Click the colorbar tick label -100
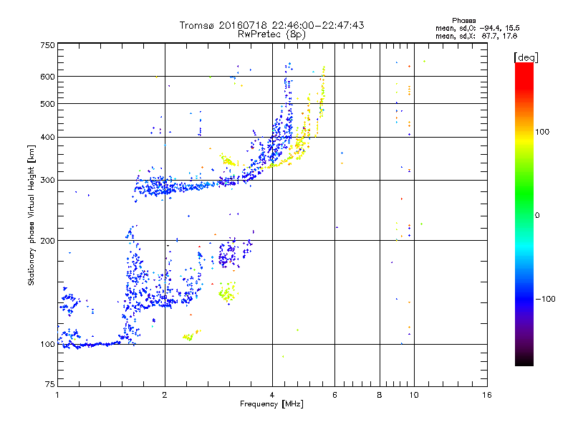 545,299
